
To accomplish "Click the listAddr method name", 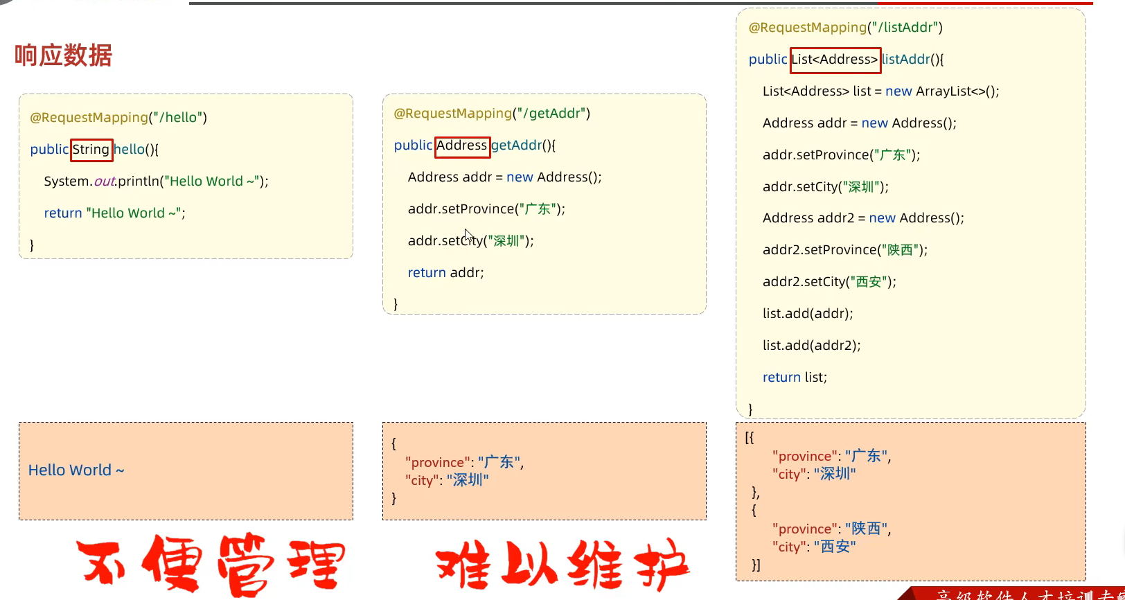I will (906, 60).
